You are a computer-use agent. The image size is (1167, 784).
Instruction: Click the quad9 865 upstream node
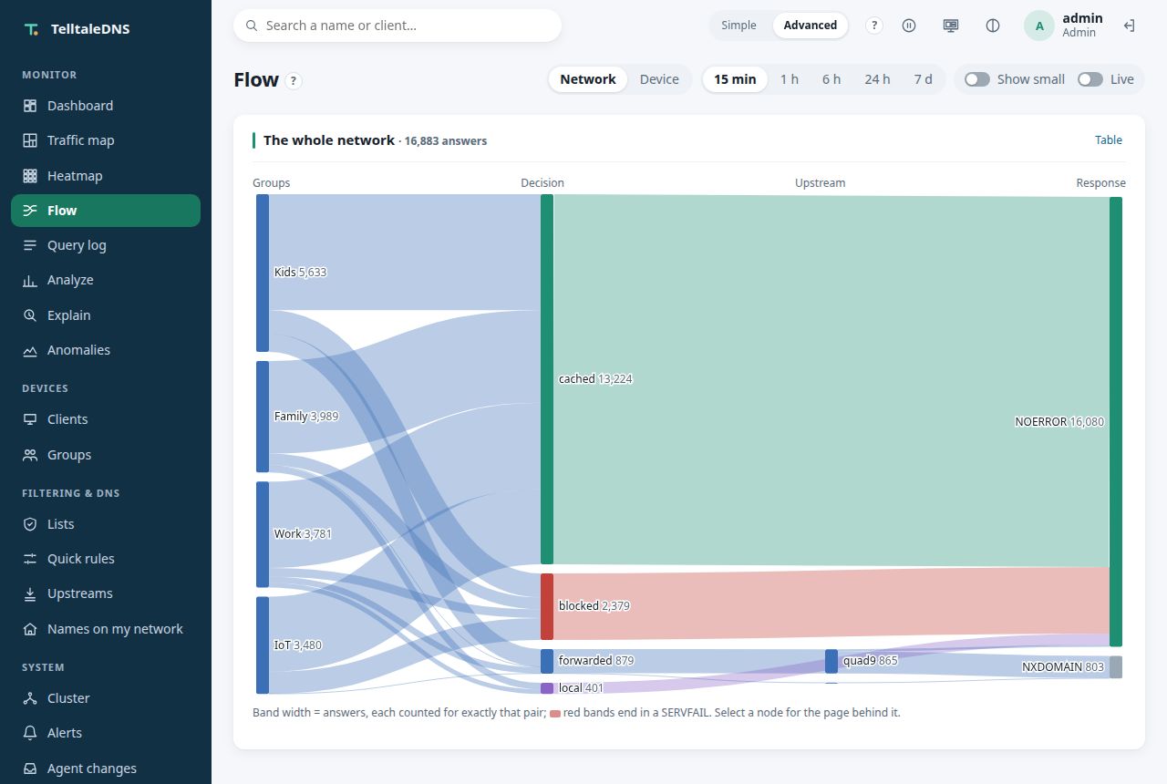pos(831,661)
